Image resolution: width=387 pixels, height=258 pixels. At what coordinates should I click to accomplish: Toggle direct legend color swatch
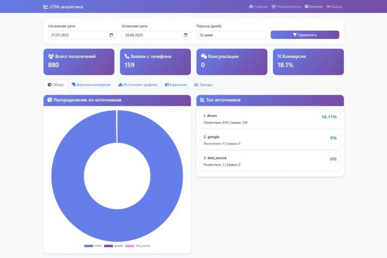click(89, 246)
